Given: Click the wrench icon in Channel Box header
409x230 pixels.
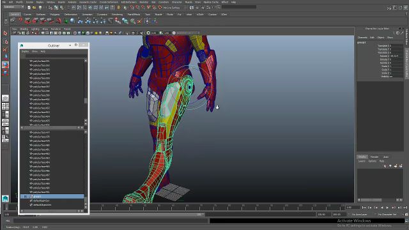Looking at the screenshot, I should click(402, 33).
